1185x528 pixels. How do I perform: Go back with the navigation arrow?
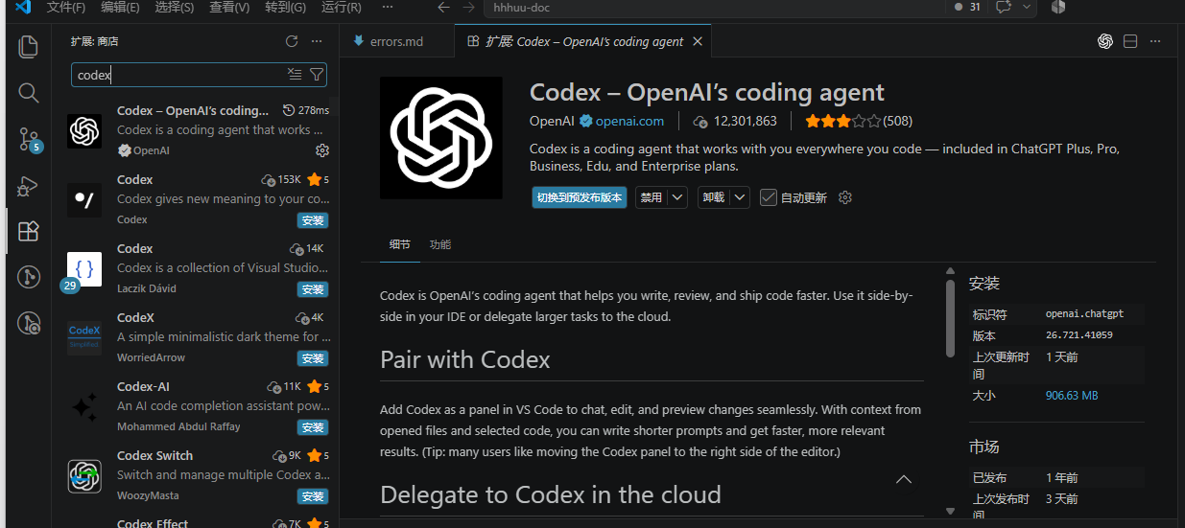443,7
